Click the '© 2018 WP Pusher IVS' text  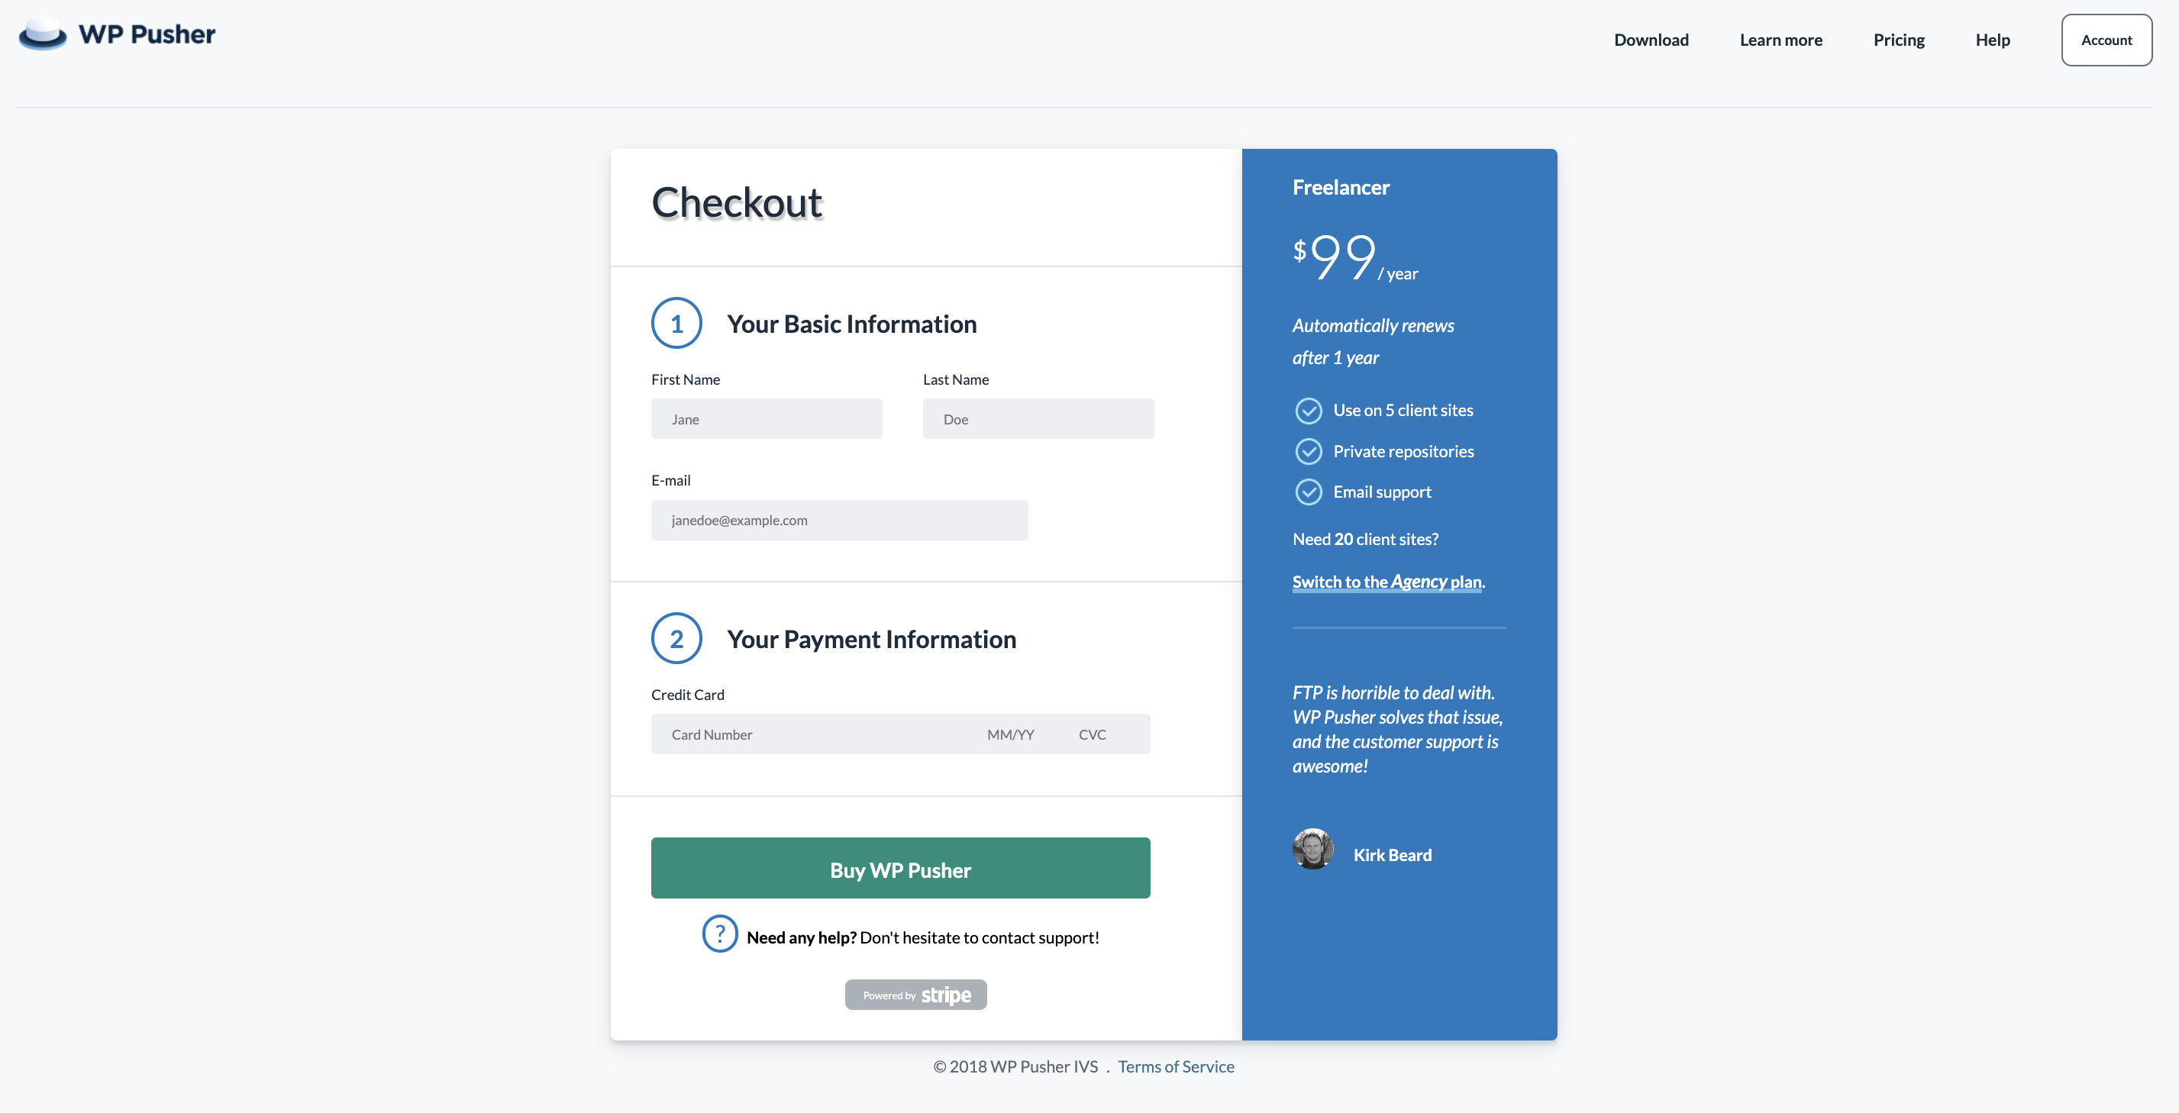click(x=1015, y=1066)
